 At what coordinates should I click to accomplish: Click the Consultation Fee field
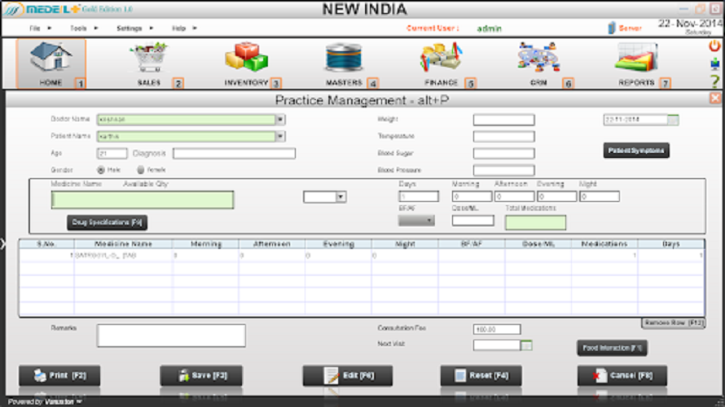[x=497, y=330]
